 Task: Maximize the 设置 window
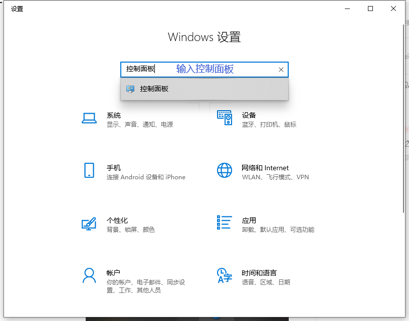click(x=370, y=9)
